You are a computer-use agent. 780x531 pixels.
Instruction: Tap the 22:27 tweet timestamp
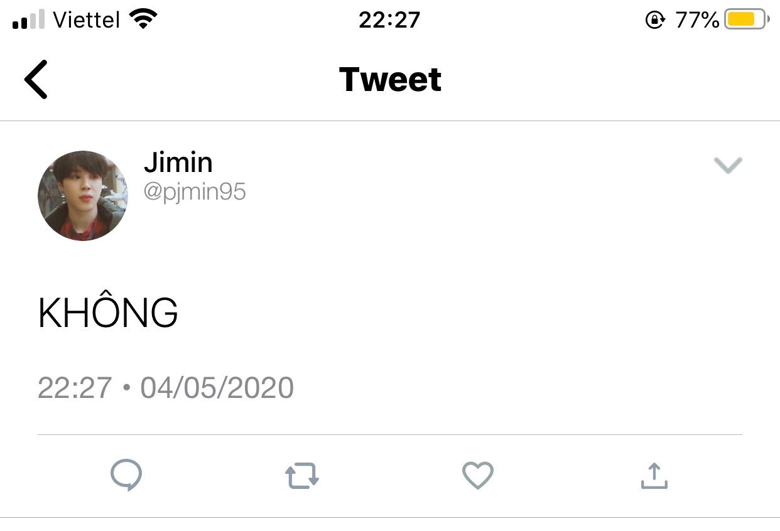point(75,388)
